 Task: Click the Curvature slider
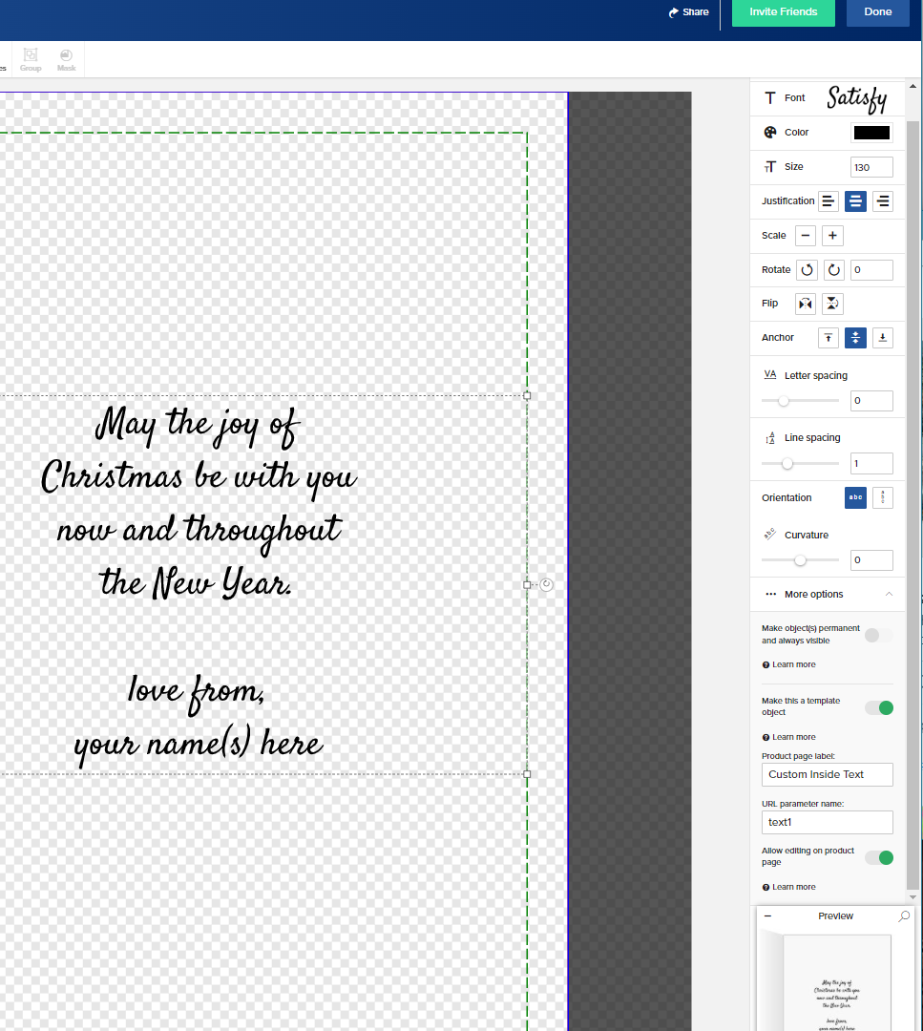click(800, 560)
